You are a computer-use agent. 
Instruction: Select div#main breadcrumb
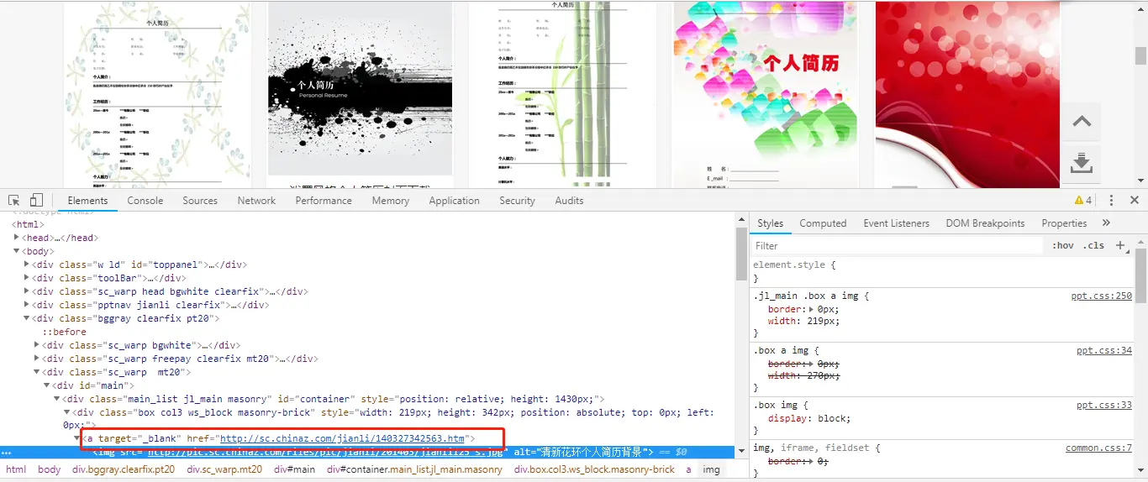point(294,469)
